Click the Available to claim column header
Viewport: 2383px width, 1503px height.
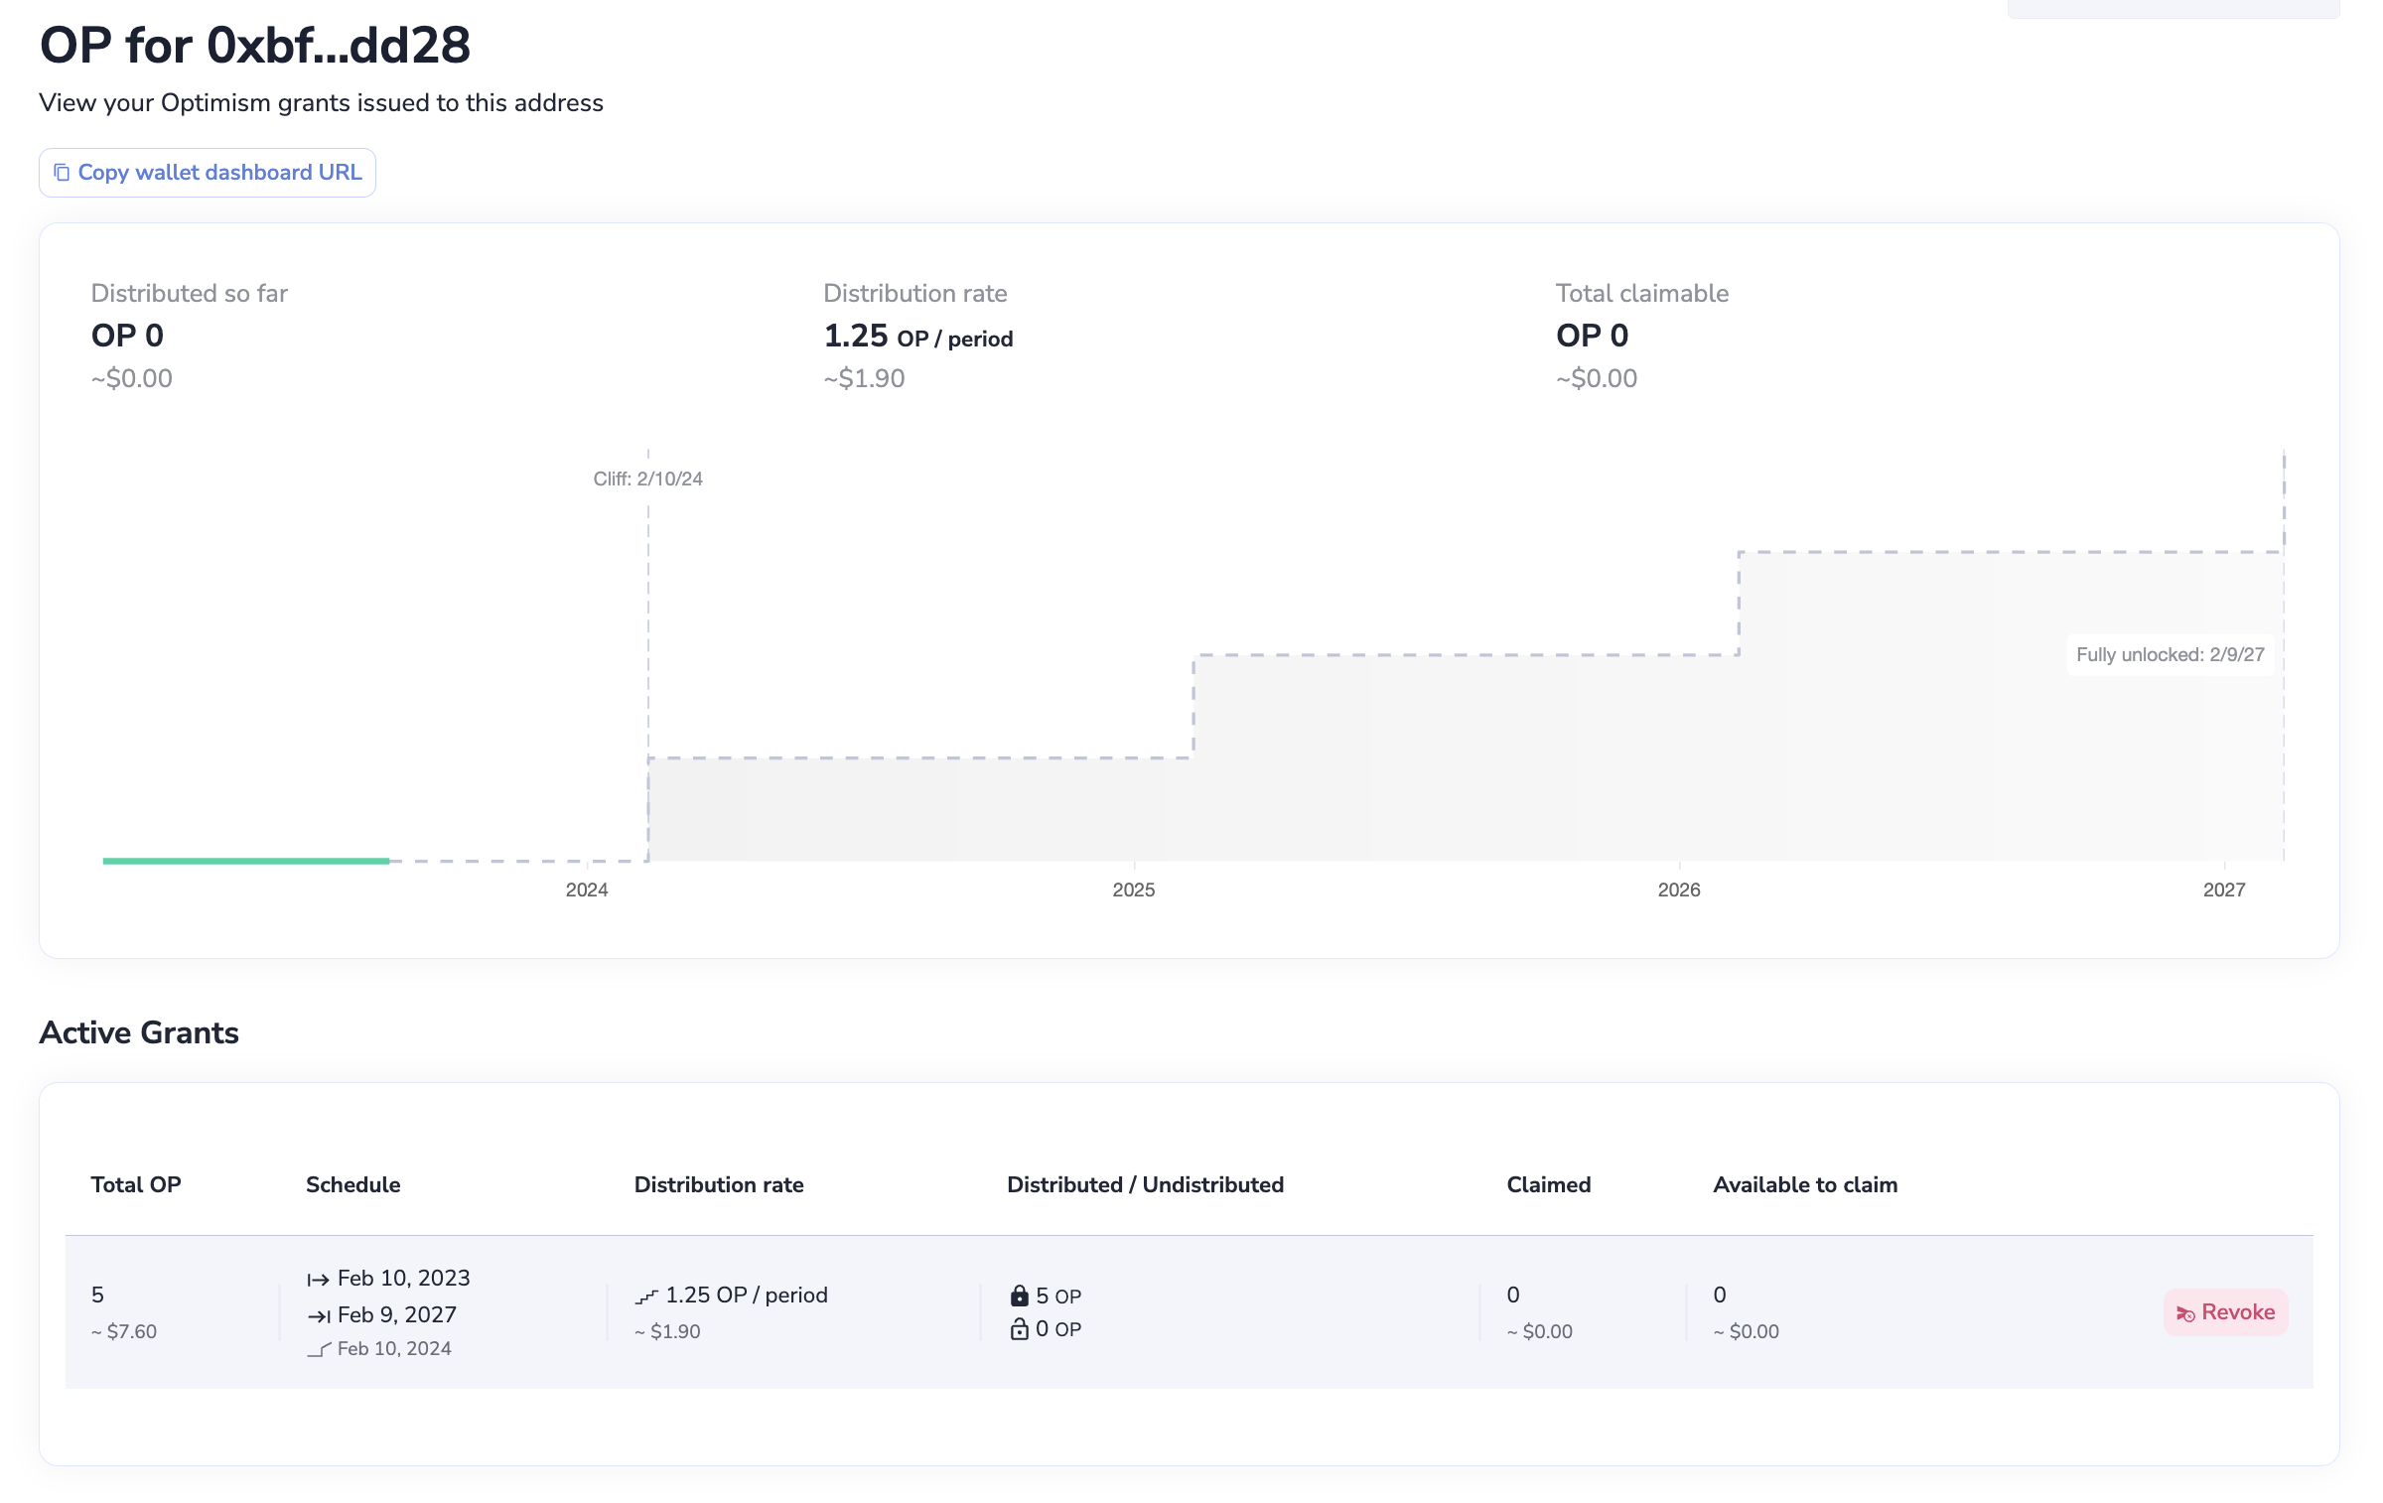click(x=1804, y=1184)
